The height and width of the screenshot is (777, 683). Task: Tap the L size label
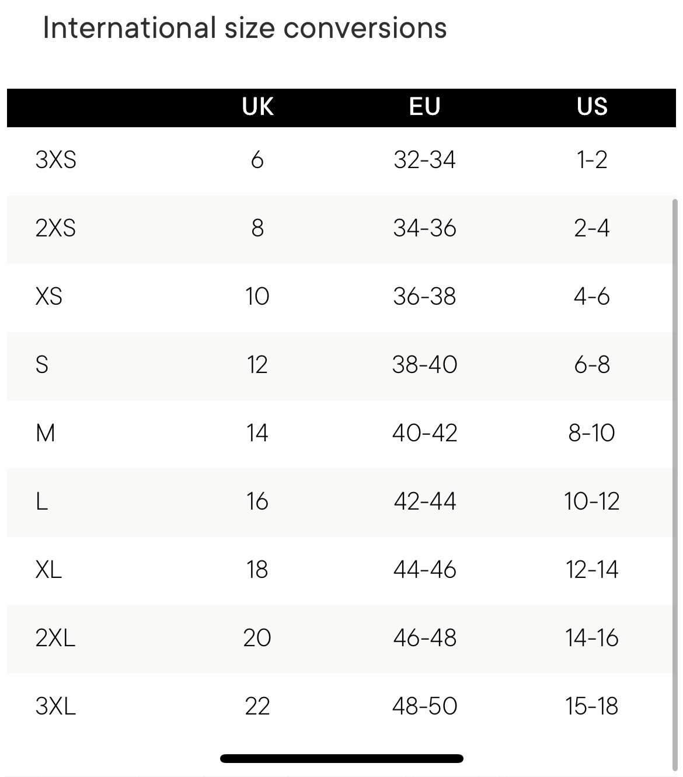pos(42,501)
